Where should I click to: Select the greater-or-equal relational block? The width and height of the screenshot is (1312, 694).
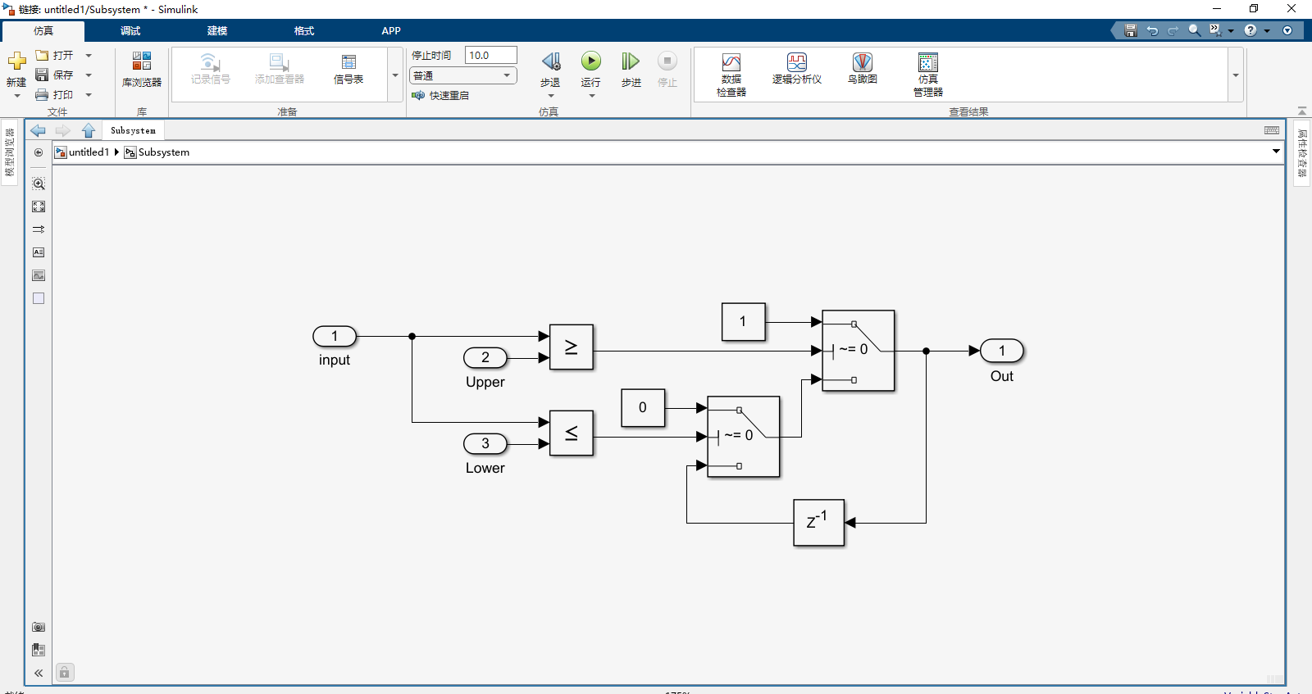[572, 347]
